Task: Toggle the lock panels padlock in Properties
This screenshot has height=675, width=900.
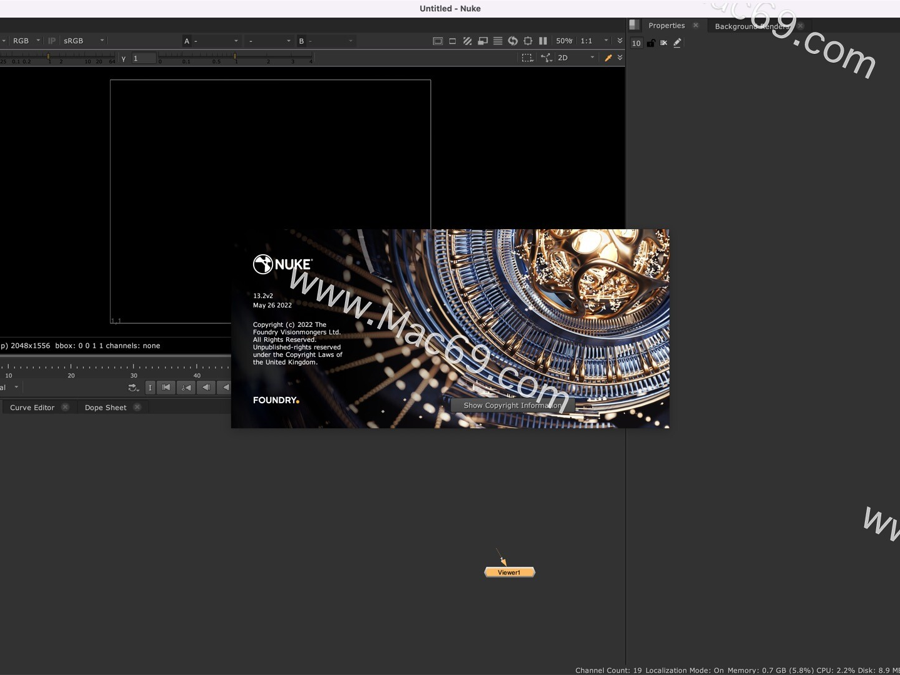Action: pos(651,43)
